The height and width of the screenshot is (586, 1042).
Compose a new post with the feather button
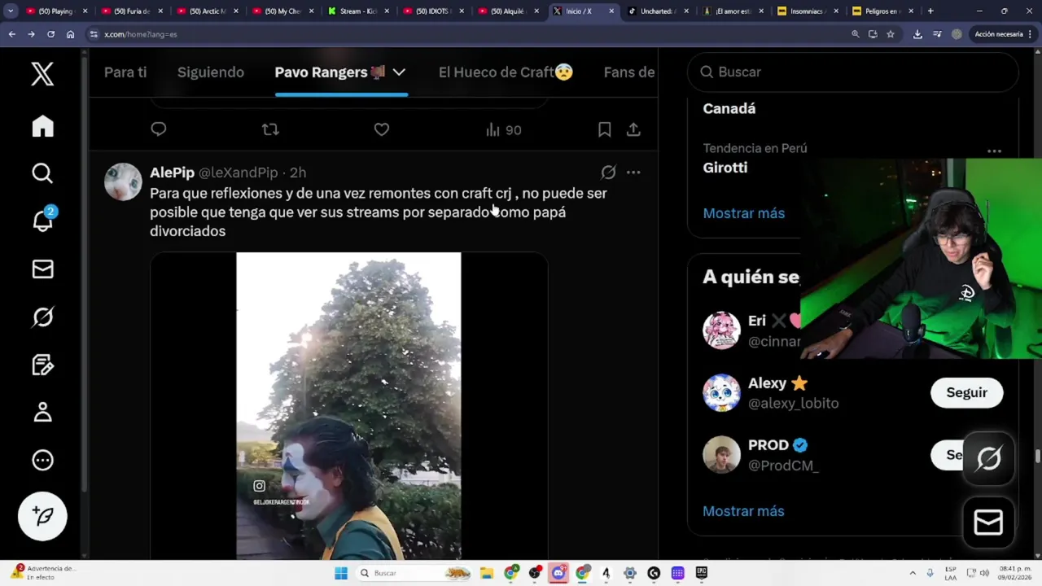click(x=42, y=516)
